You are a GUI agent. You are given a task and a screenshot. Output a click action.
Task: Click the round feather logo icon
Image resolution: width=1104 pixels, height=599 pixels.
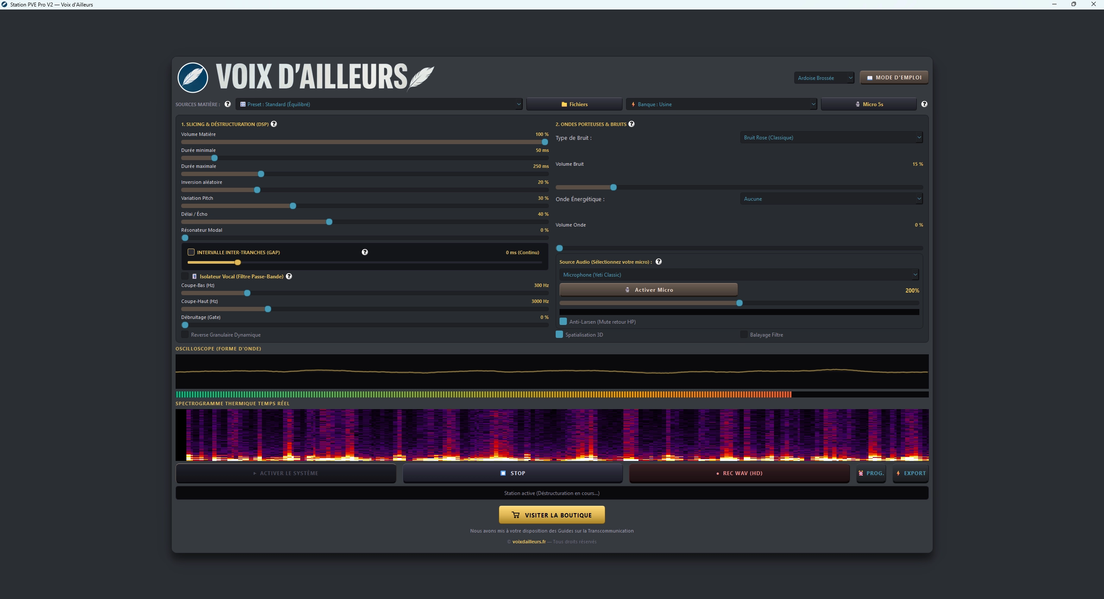click(x=193, y=78)
